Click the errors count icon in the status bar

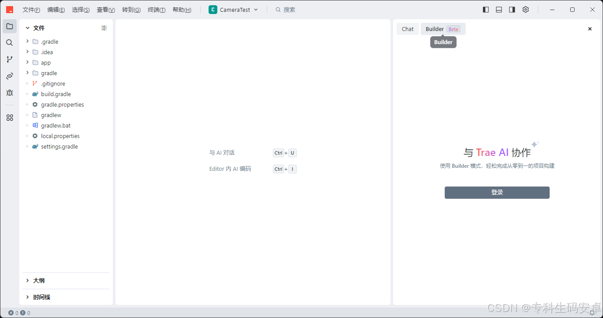coord(11,313)
